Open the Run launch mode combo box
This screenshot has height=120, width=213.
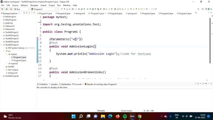(22, 9)
